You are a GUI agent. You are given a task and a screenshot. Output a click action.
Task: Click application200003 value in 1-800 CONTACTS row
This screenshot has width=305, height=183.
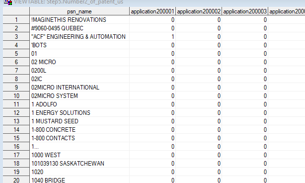coord(245,138)
